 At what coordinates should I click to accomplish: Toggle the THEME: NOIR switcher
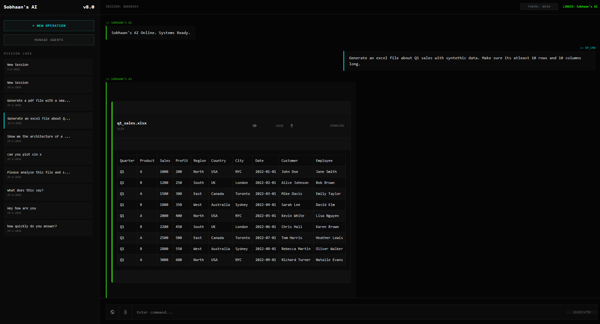(539, 6)
